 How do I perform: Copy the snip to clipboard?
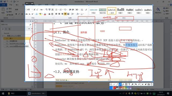click(152, 84)
